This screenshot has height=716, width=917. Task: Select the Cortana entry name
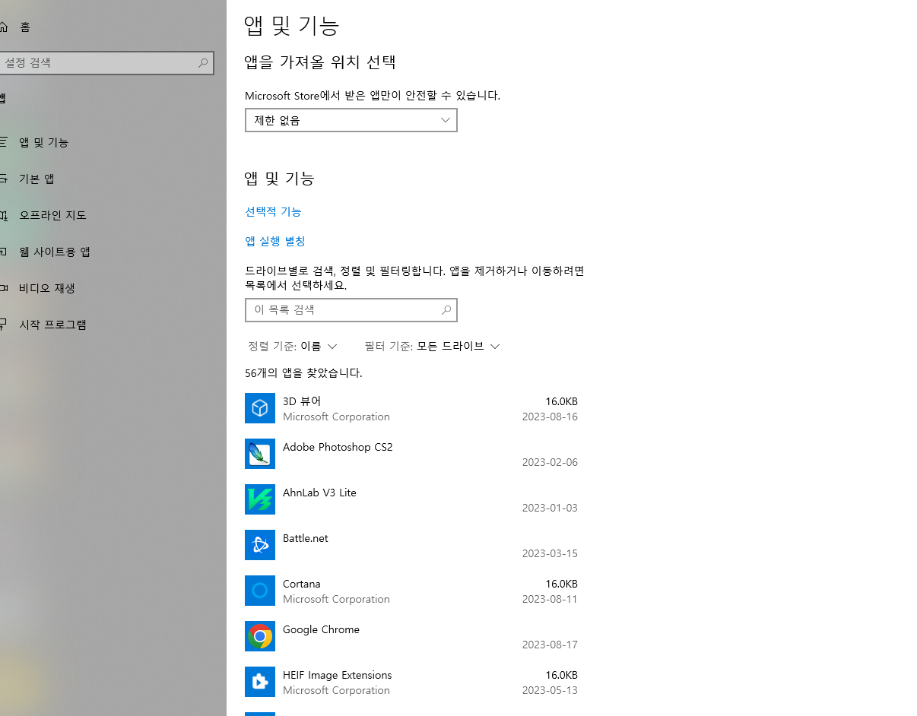[302, 584]
